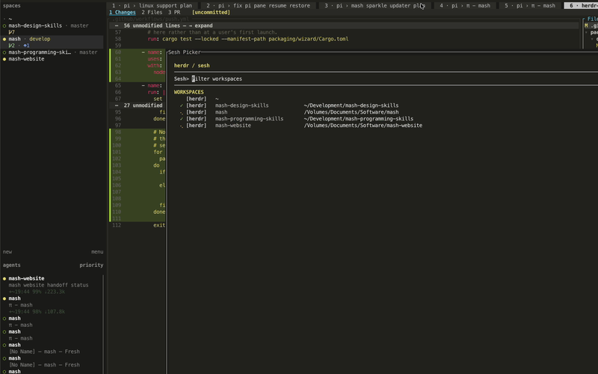Click the dash icon before 56 unmodified lines
Viewport: 598px width, 374px height.
click(x=117, y=25)
